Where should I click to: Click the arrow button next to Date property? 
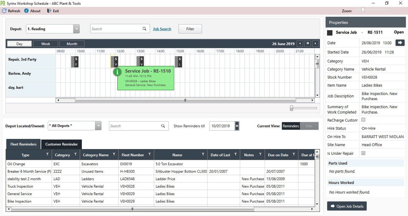400,43
